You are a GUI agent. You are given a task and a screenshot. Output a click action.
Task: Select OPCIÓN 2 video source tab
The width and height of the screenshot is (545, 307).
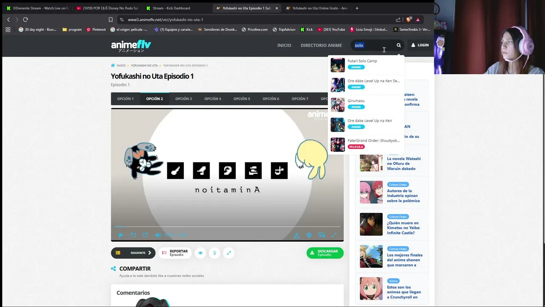tap(155, 98)
